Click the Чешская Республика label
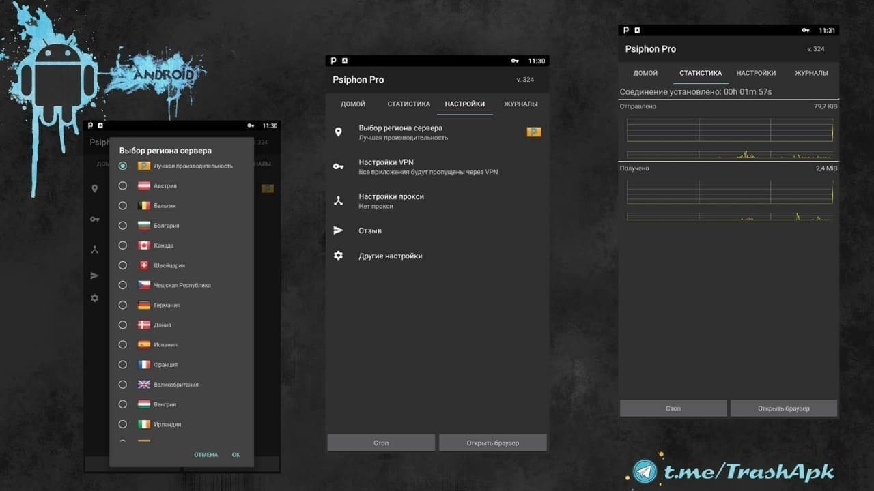Viewport: 874px width, 491px height. tap(182, 285)
